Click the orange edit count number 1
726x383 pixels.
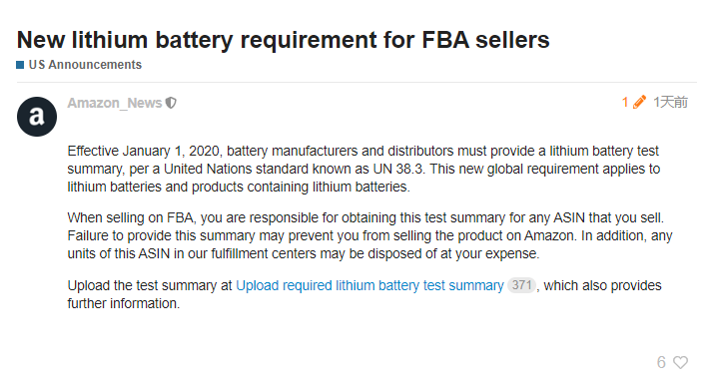(x=625, y=102)
